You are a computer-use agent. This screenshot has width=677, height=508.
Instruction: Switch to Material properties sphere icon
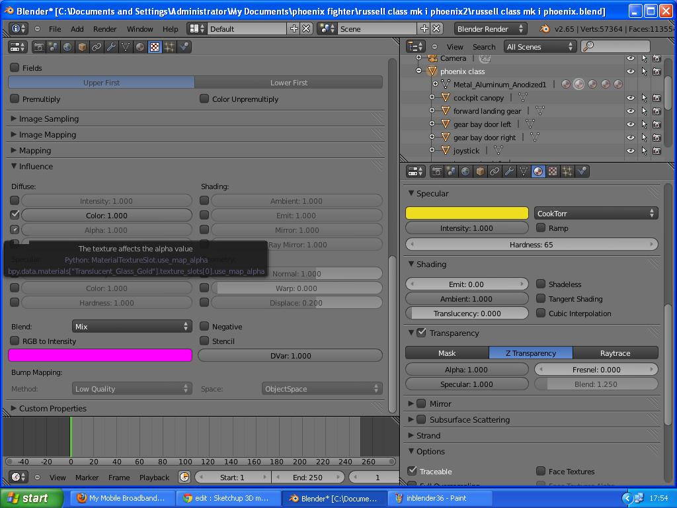tap(538, 171)
